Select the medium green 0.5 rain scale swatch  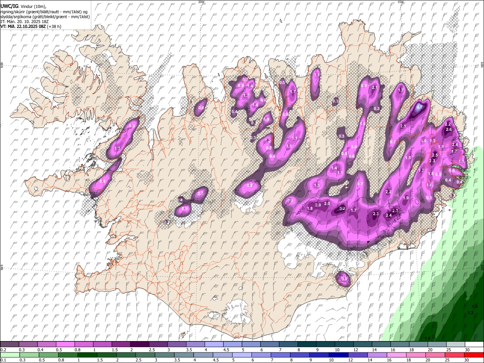[x=48, y=355]
